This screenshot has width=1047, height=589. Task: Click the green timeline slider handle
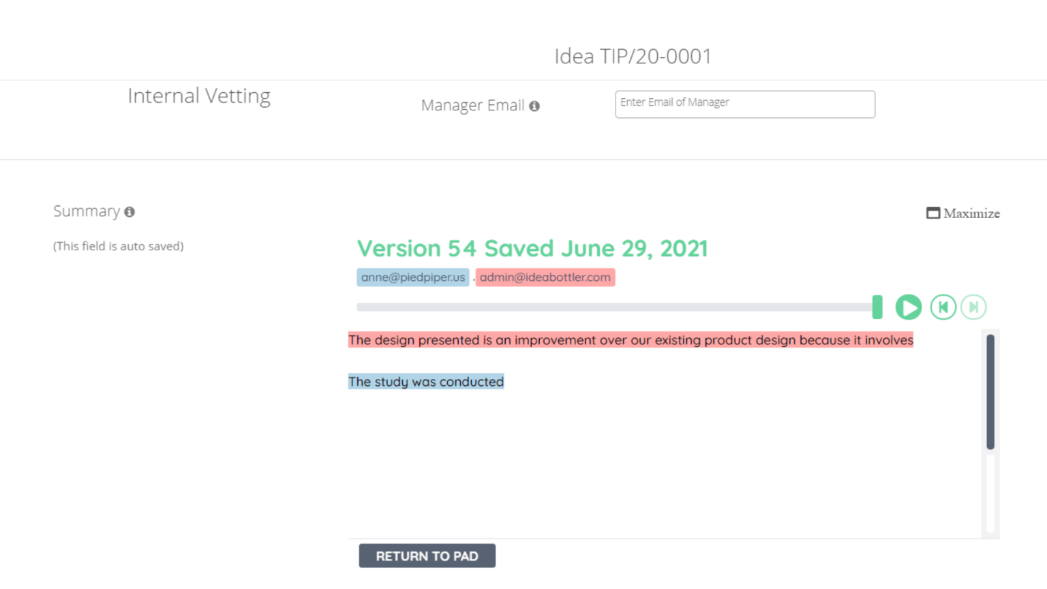877,307
